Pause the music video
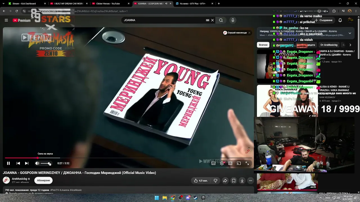Screen dimensions: 360x202 8,163
